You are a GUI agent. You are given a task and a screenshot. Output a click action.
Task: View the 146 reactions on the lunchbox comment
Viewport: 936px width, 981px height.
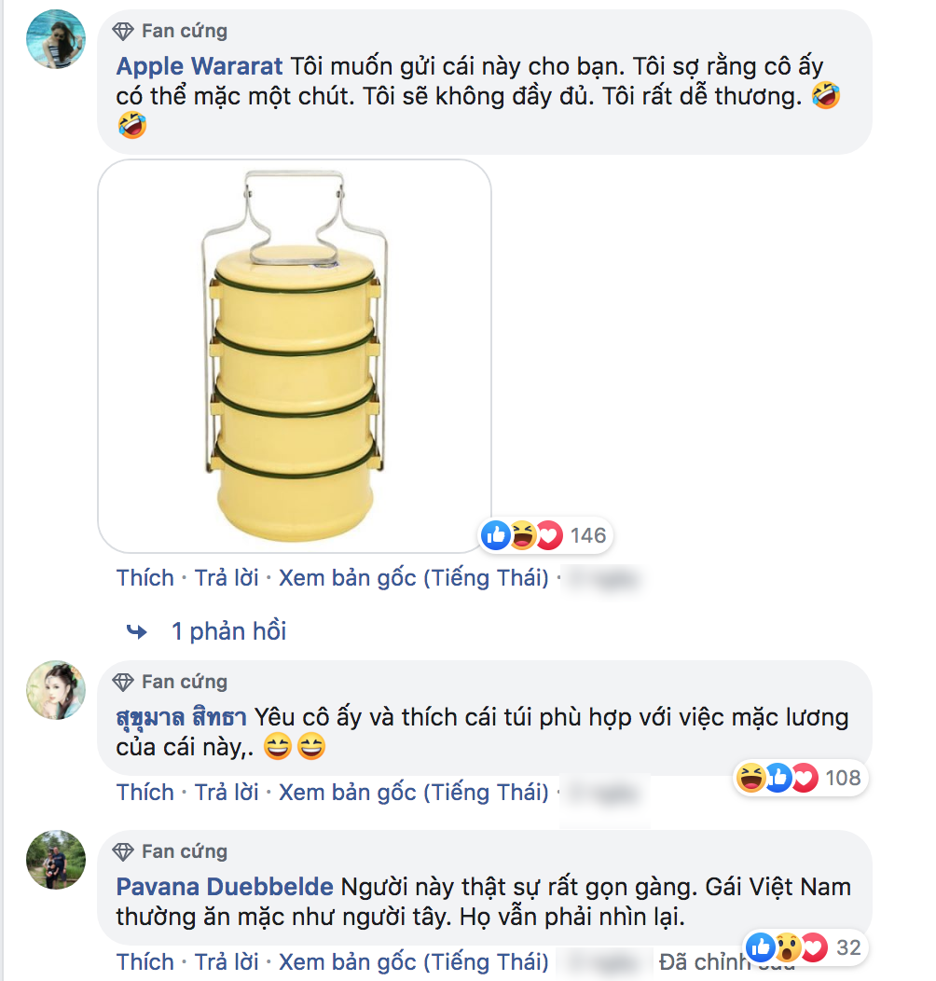[x=544, y=535]
